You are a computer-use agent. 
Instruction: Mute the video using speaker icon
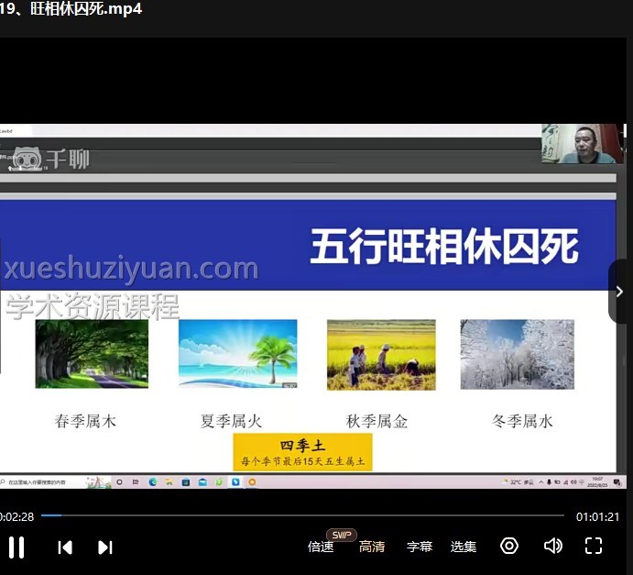[x=552, y=546]
